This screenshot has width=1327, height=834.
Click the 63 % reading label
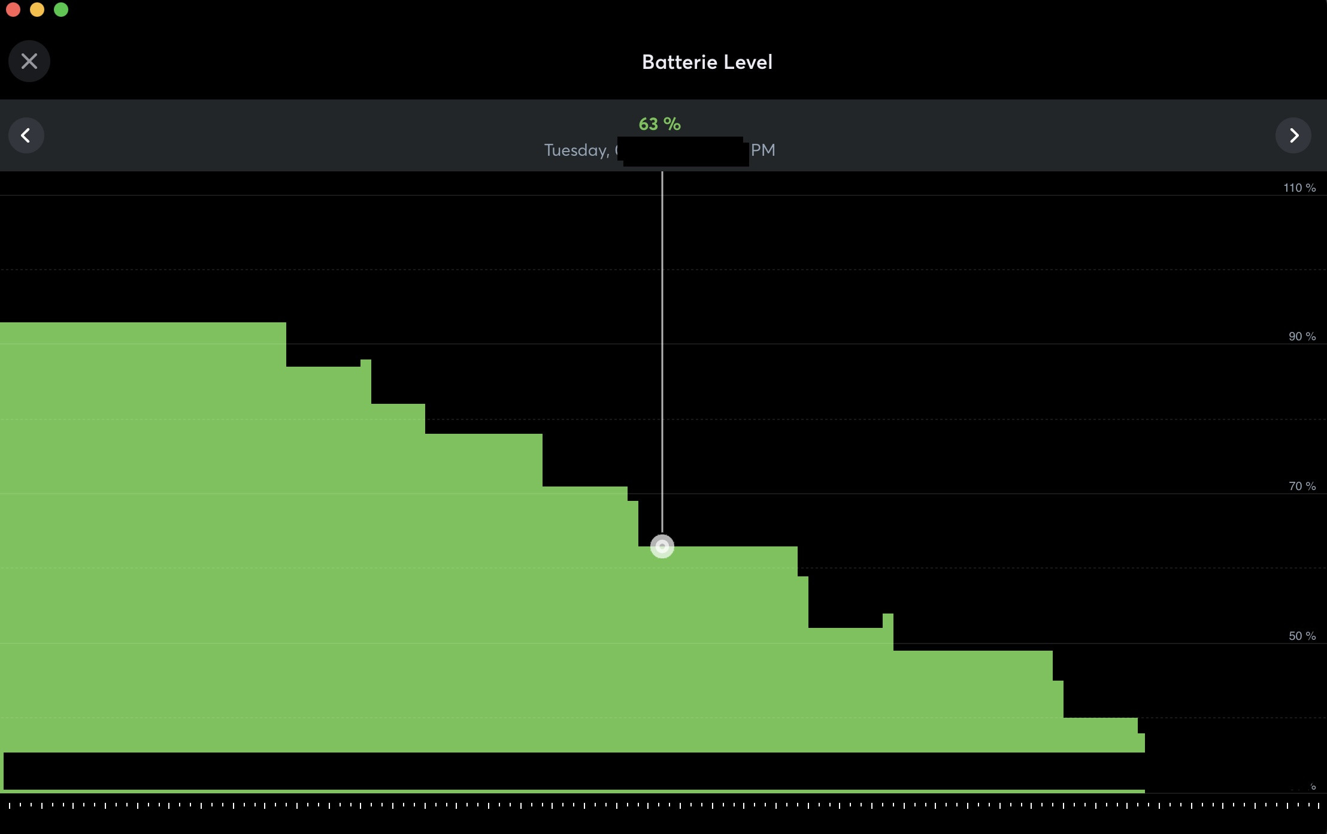coord(659,124)
